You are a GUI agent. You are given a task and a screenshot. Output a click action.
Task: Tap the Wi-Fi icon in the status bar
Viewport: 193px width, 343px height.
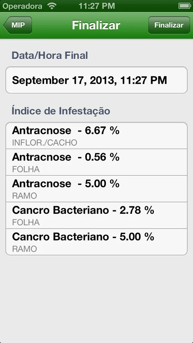tap(52, 6)
